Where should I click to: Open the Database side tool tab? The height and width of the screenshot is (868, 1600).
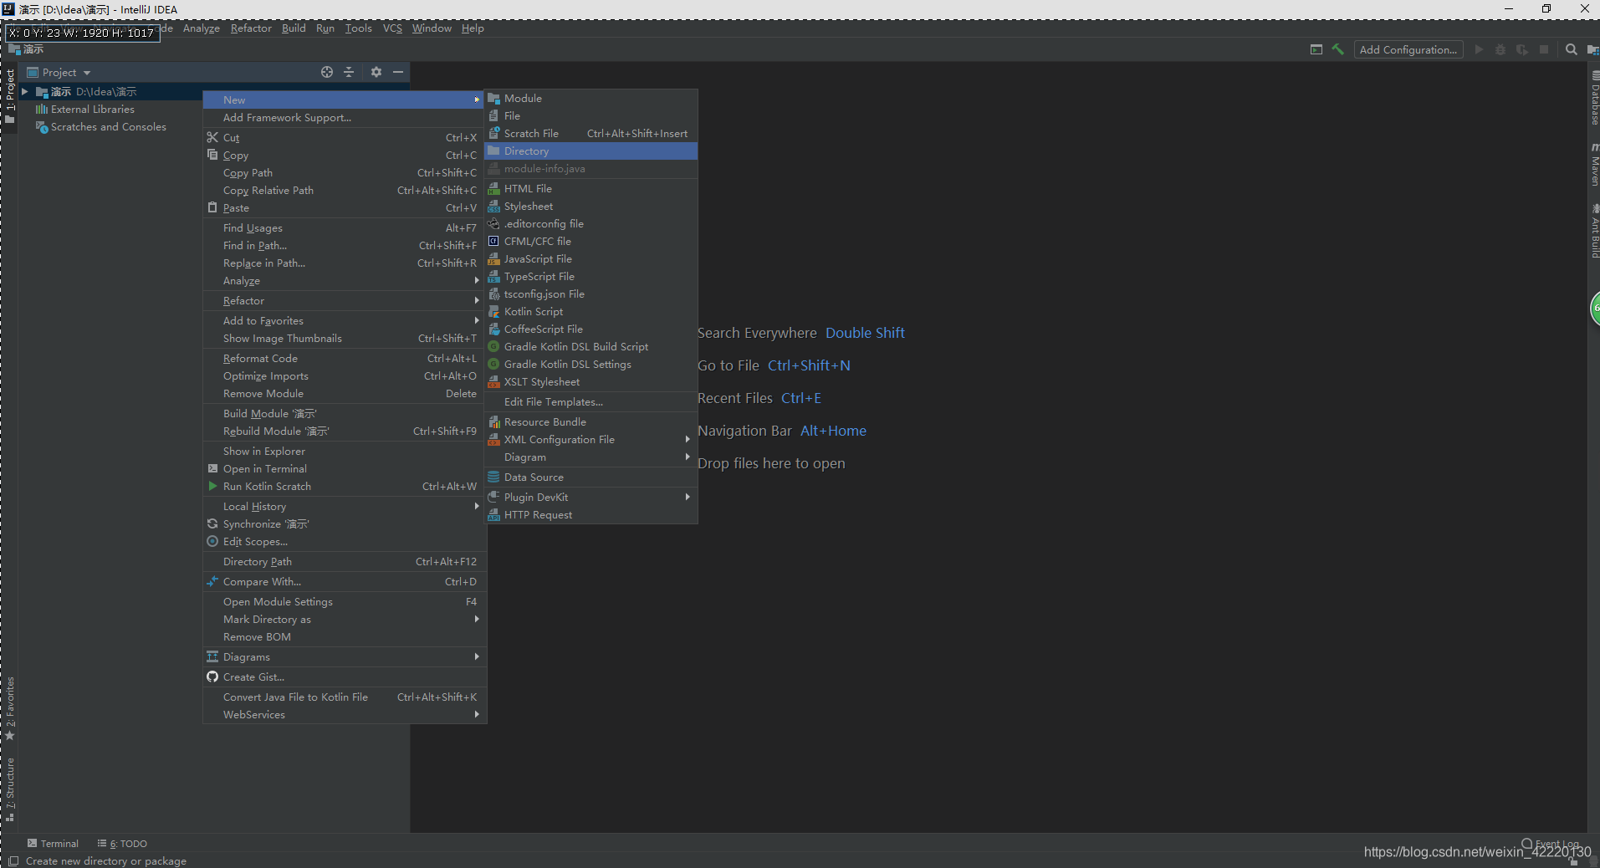(1594, 100)
